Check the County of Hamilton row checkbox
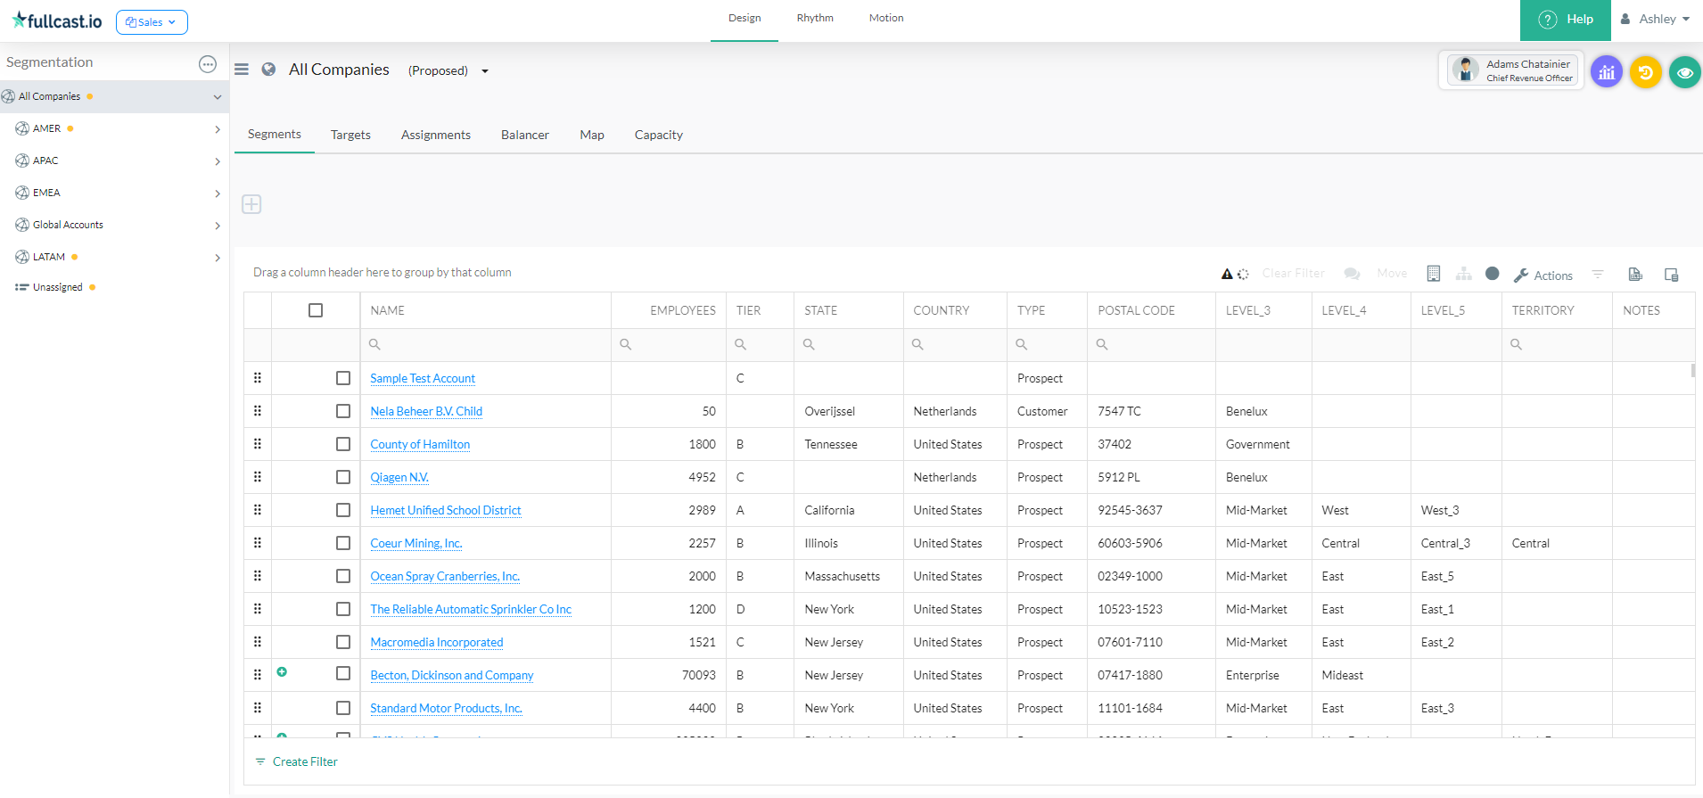Image resolution: width=1703 pixels, height=798 pixels. [343, 444]
